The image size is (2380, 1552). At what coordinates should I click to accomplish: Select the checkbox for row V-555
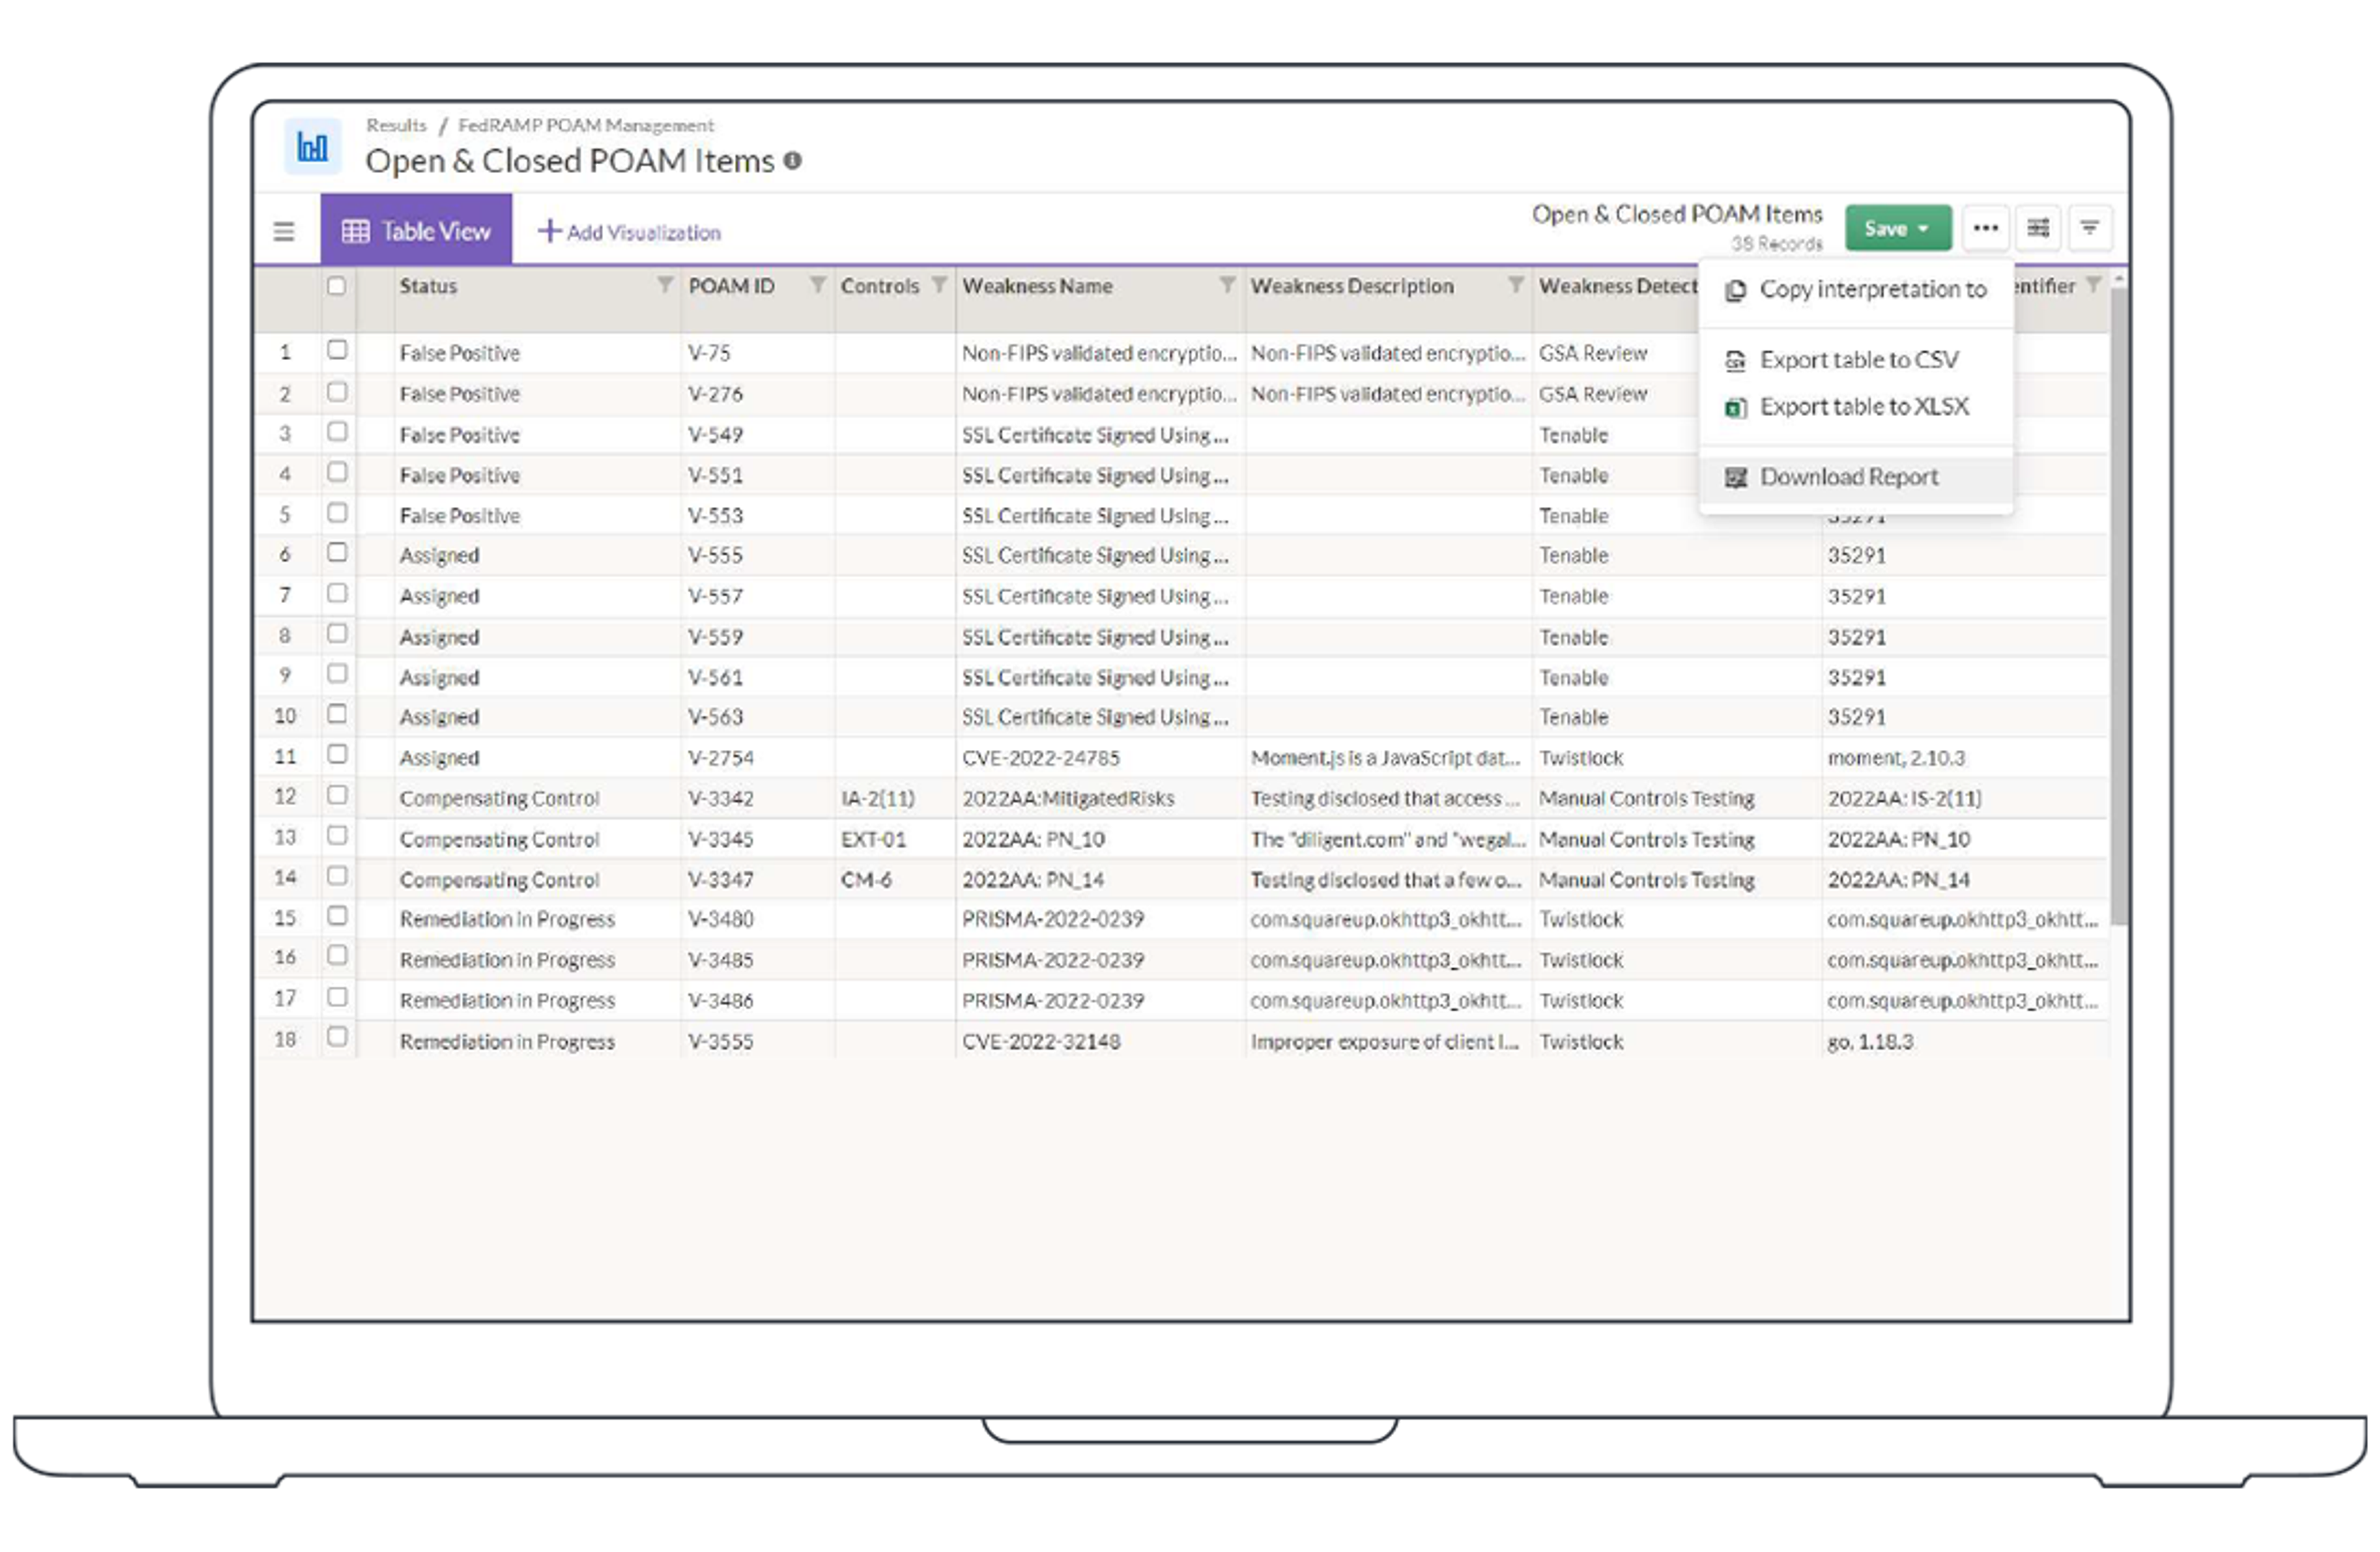(337, 552)
